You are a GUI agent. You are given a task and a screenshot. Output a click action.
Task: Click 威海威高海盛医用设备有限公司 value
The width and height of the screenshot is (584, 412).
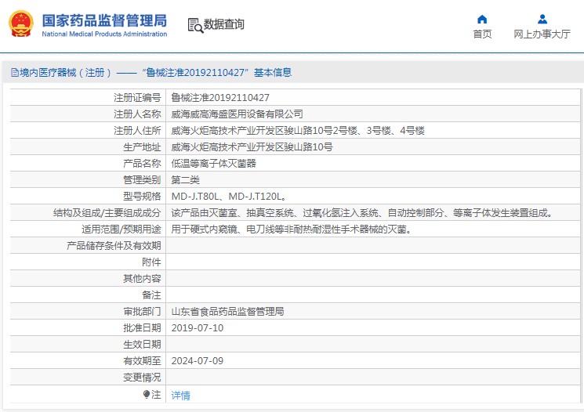click(x=237, y=114)
